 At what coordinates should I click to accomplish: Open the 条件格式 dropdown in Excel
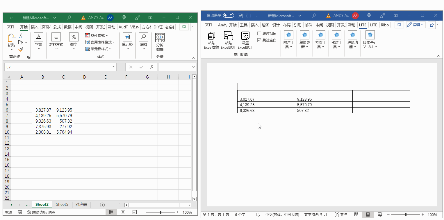(97, 35)
